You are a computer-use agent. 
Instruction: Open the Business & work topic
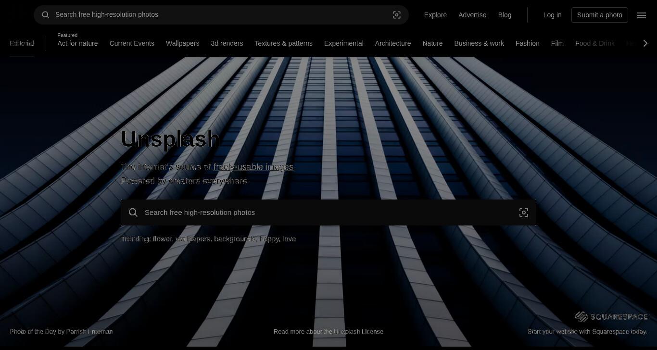coord(479,43)
